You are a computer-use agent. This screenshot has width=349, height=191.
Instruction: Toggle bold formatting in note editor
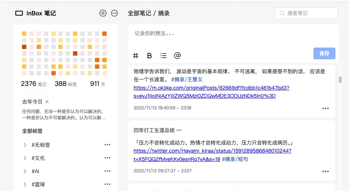149,56
